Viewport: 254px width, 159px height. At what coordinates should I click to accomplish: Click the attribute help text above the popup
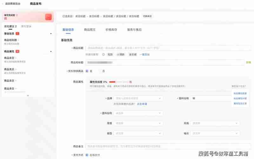[x=238, y=86]
